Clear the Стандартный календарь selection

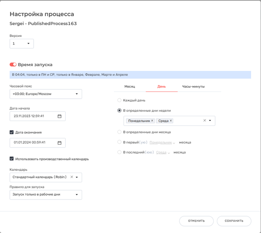click(x=72, y=177)
